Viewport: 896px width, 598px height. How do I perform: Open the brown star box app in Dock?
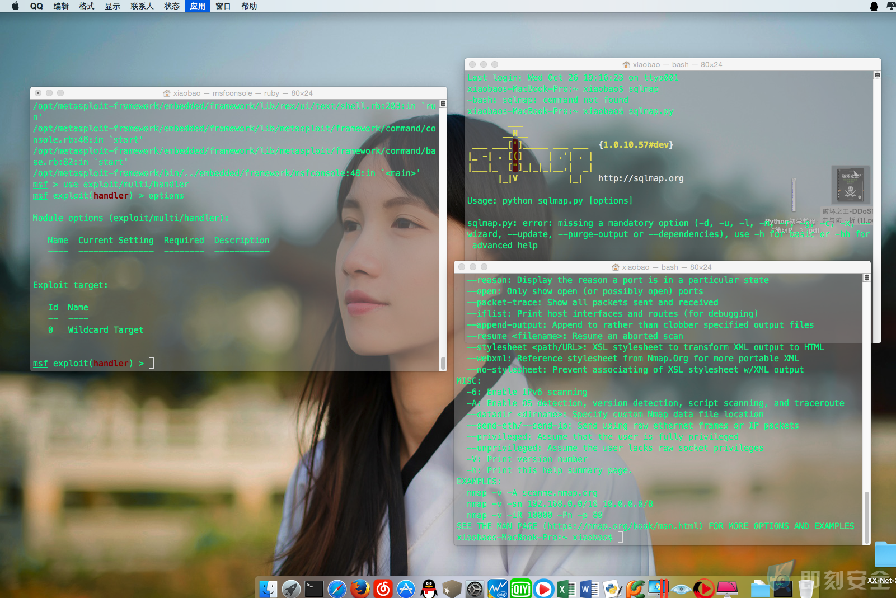pos(452,588)
